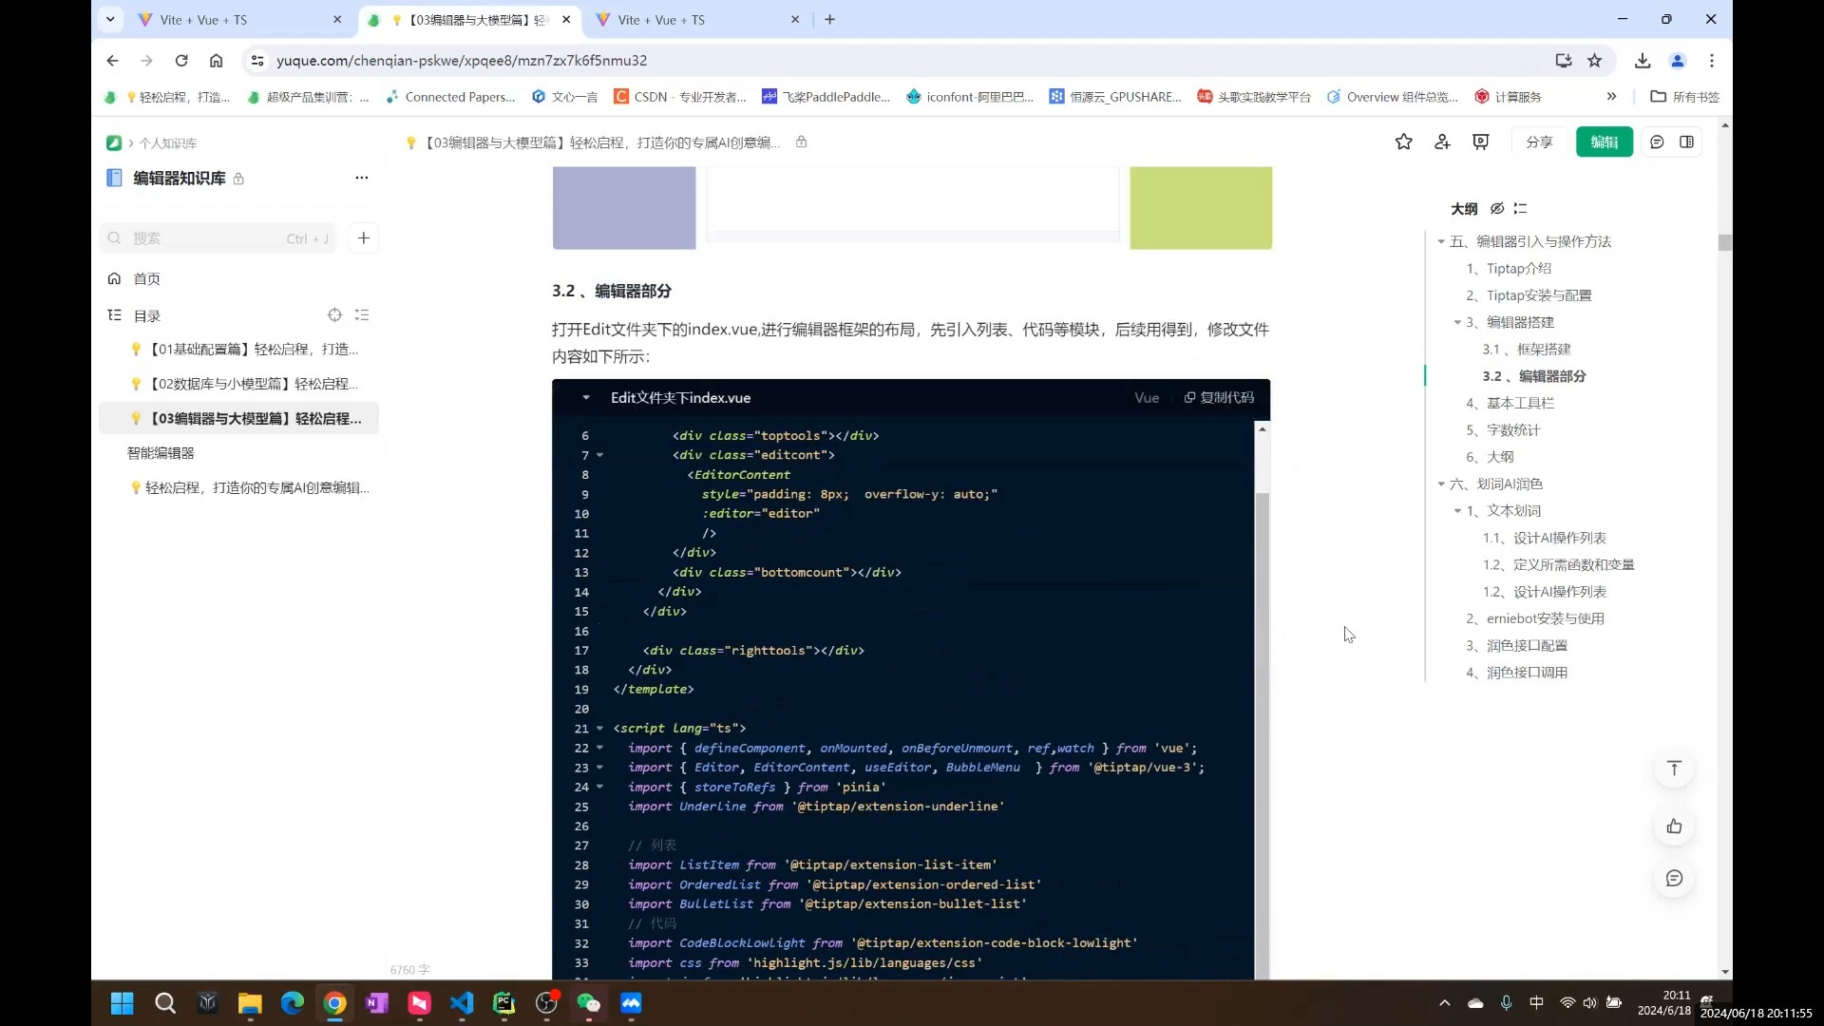Select 1.2、定义所需函数和变量 outline entry
This screenshot has width=1824, height=1026.
tap(1559, 565)
